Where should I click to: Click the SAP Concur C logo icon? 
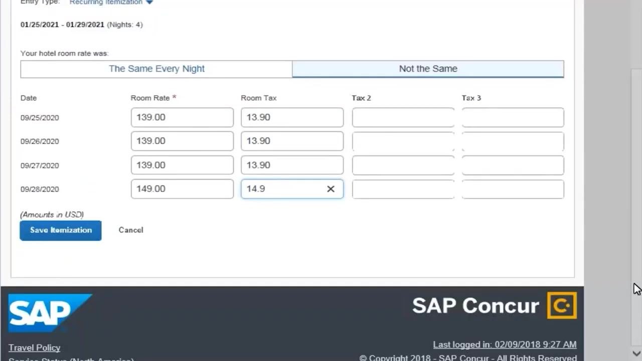pos(562,305)
